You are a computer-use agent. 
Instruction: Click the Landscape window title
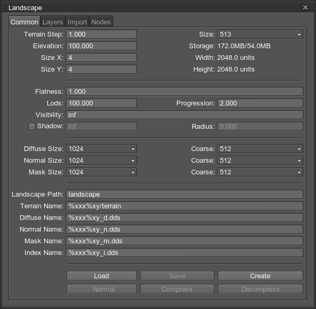[x=25, y=7]
